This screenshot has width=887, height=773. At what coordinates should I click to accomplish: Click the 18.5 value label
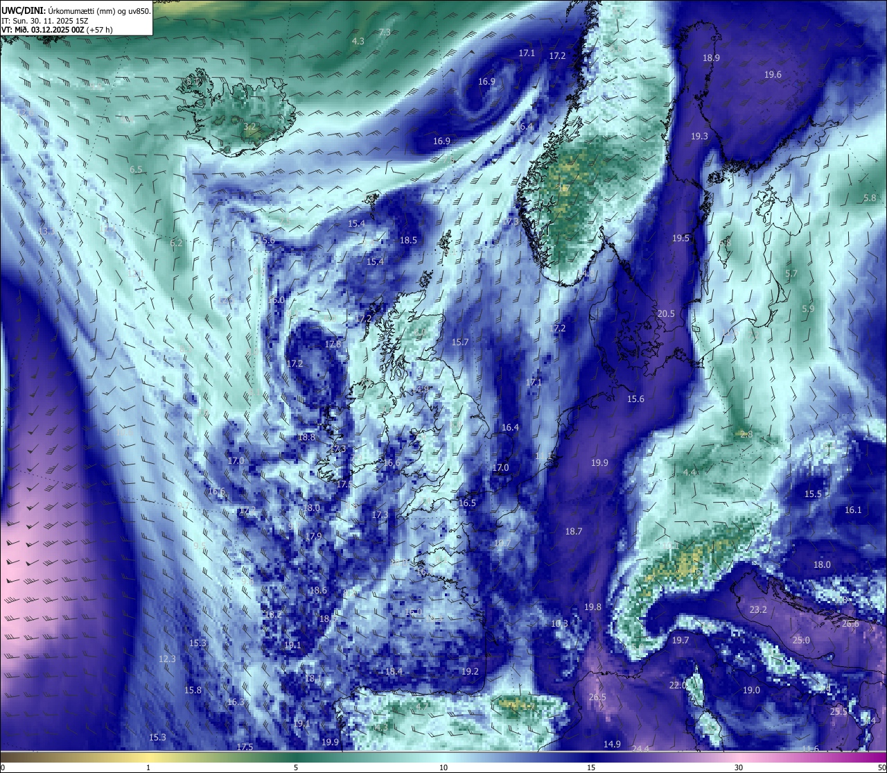tap(408, 241)
